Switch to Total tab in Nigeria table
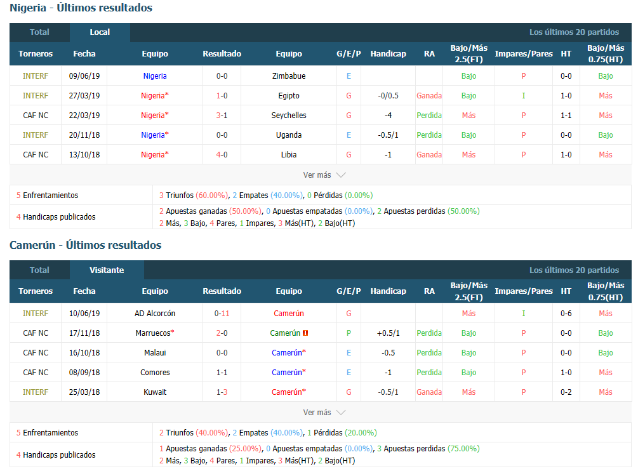This screenshot has width=638, height=471. point(39,32)
